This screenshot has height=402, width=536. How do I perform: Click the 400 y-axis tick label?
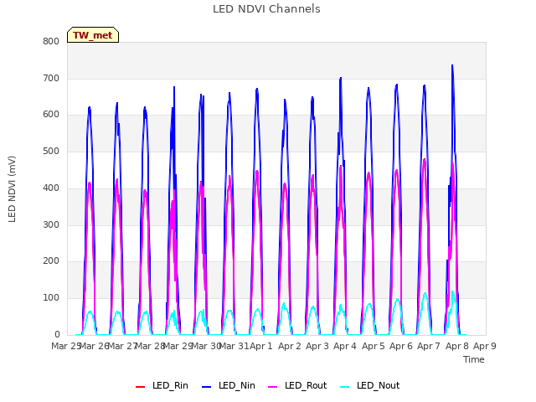click(51, 188)
